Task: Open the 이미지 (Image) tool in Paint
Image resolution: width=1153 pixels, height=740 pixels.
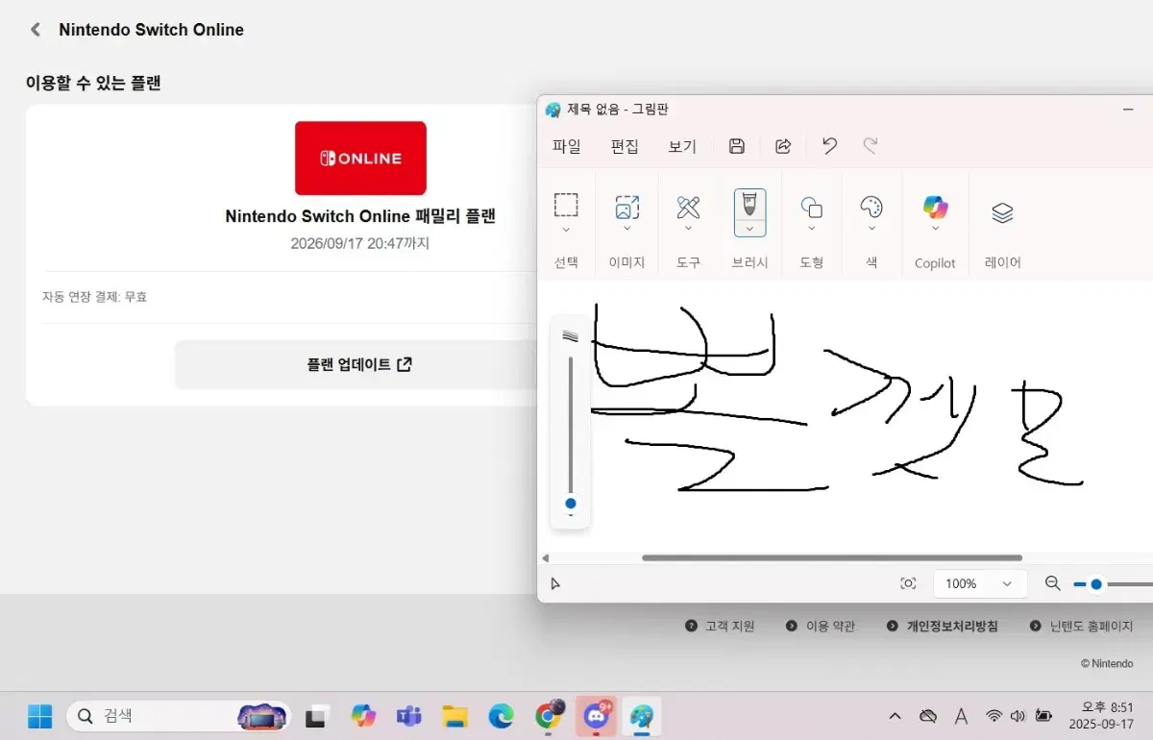Action: (x=626, y=210)
